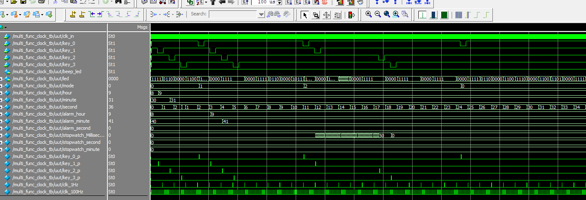Click the Find Previous Rising Edge icon
Viewport: 586px width, 200px height.
(x=128, y=15)
